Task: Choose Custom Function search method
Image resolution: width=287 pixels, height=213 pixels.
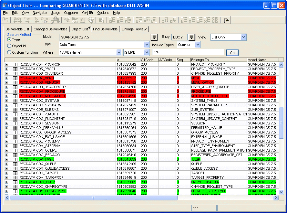Action: click(9, 52)
